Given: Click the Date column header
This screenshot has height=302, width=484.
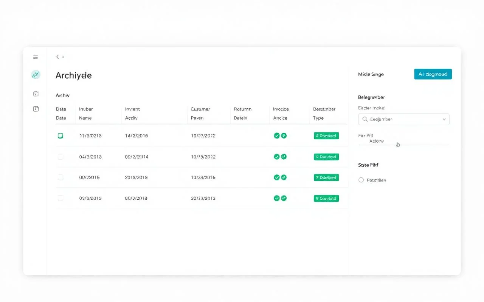Looking at the screenshot, I should coord(61,114).
